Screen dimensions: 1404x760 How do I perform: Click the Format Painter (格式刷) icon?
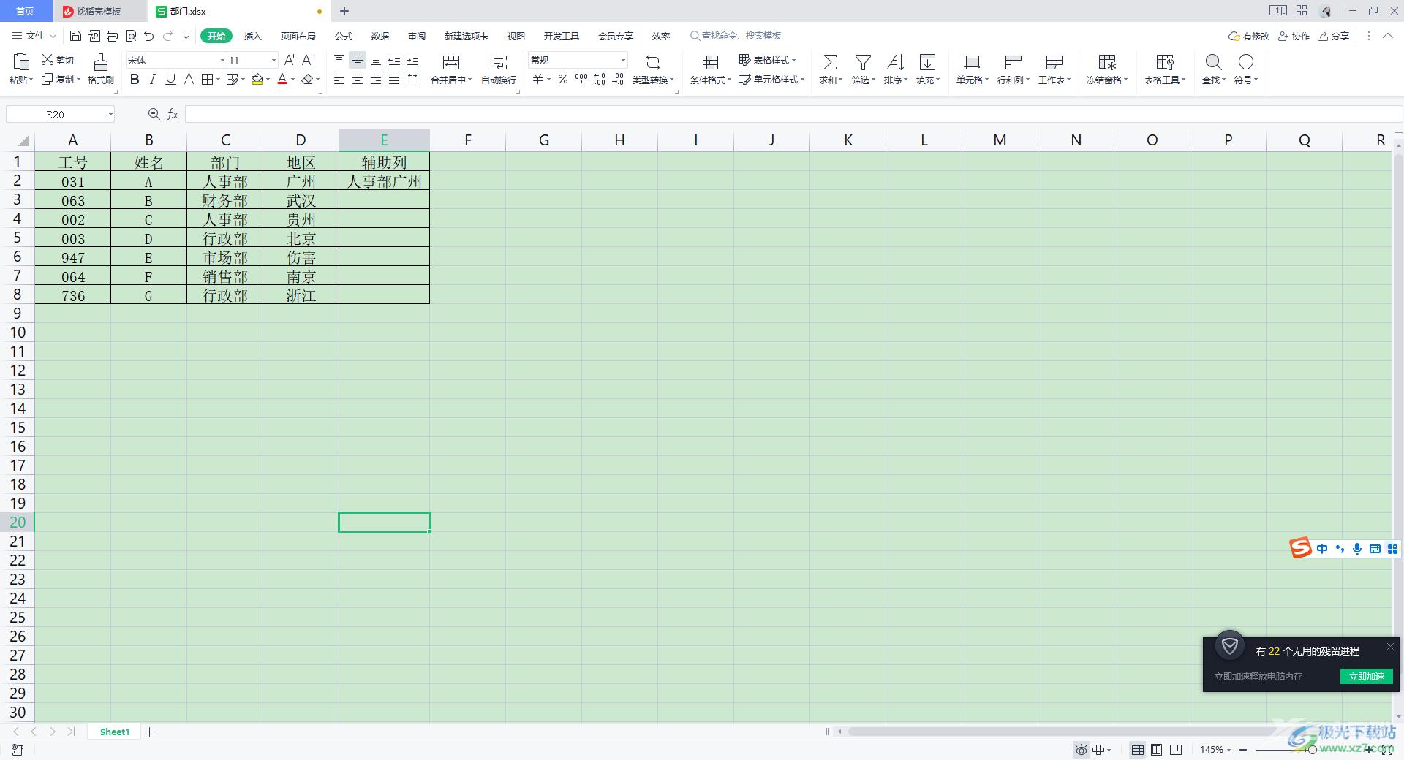point(101,62)
